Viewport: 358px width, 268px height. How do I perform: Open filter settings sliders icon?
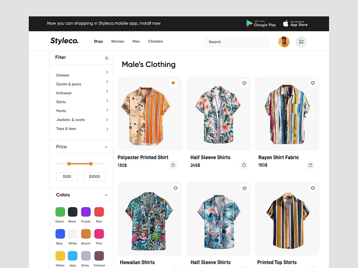point(107,58)
